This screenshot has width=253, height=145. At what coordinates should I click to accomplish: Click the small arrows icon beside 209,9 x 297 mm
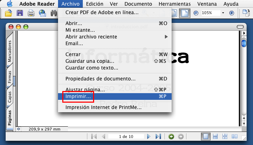click(18, 129)
